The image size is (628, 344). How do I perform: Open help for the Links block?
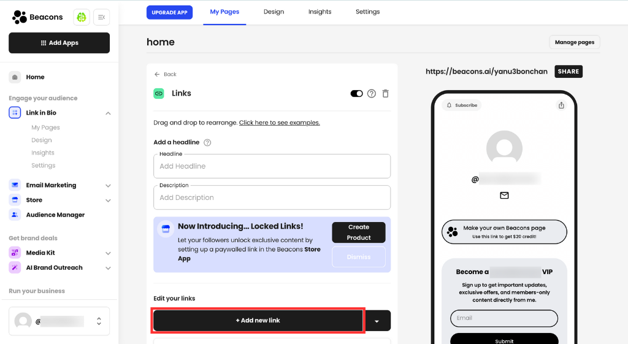(x=372, y=94)
